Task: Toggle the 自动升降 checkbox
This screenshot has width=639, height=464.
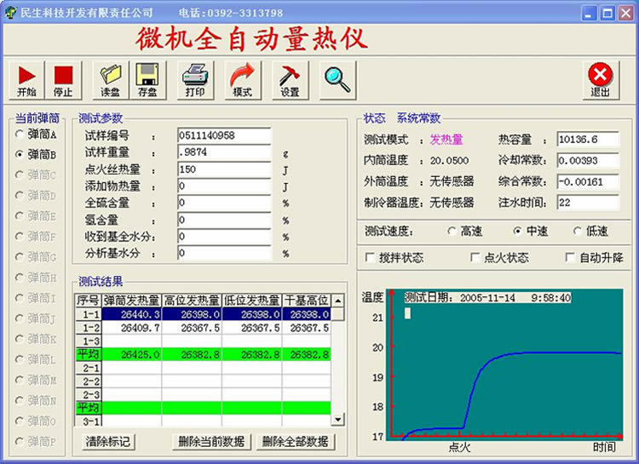Action: click(x=571, y=257)
